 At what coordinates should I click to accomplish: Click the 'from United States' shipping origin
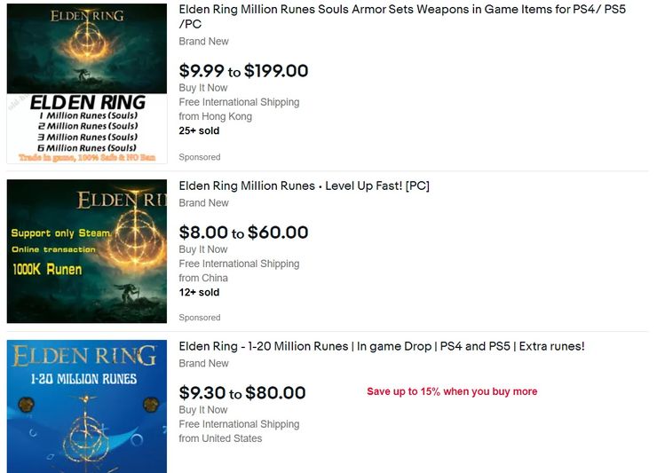tap(220, 438)
